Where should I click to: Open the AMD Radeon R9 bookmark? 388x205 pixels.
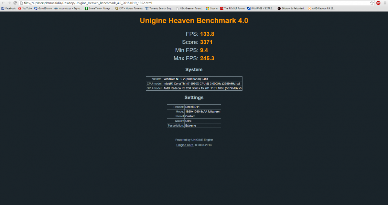coord(322,8)
